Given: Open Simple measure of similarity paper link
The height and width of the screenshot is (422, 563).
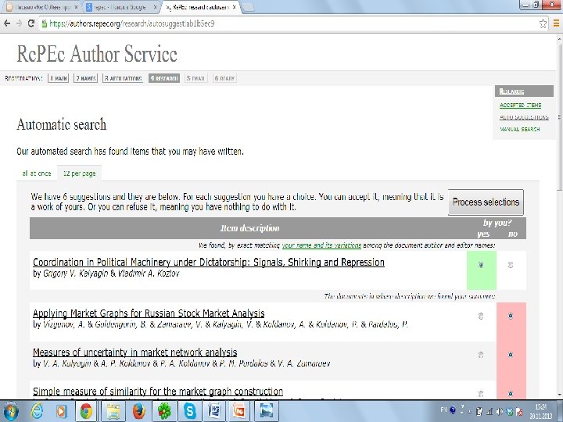Looking at the screenshot, I should click(x=158, y=392).
